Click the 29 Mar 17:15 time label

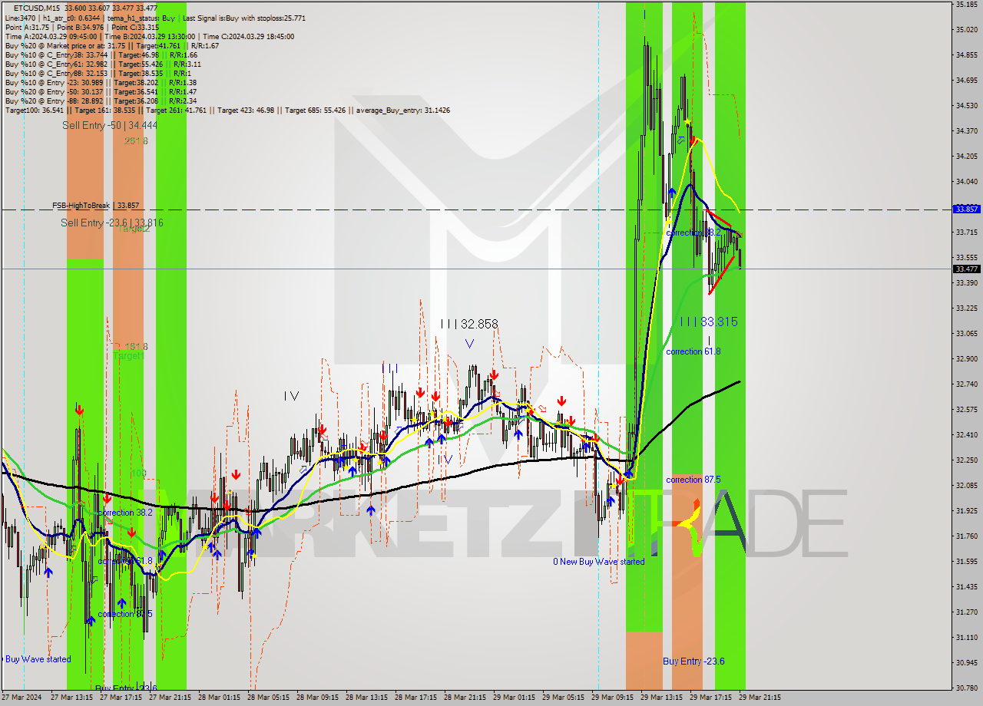pos(710,698)
